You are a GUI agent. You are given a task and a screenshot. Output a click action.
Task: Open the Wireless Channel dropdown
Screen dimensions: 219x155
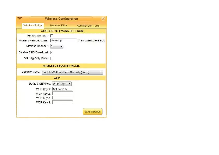(x=56, y=46)
